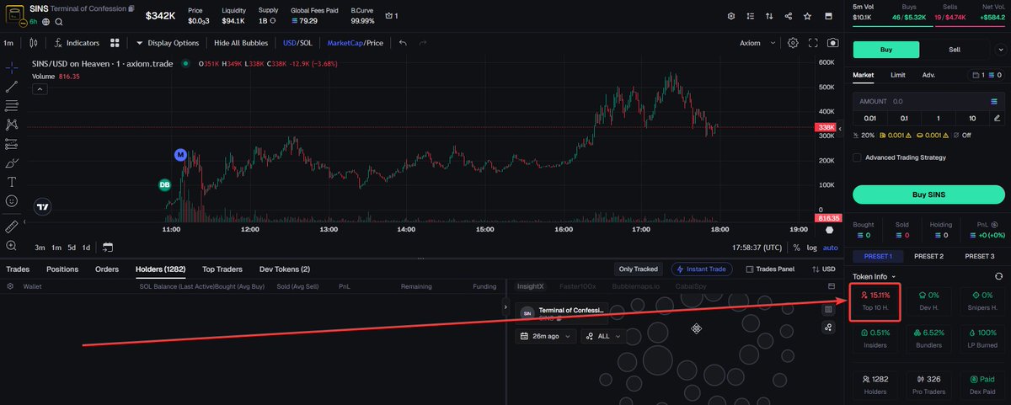Enable the Advanced Trading Strategy checkbox
1011x405 pixels.
click(858, 157)
